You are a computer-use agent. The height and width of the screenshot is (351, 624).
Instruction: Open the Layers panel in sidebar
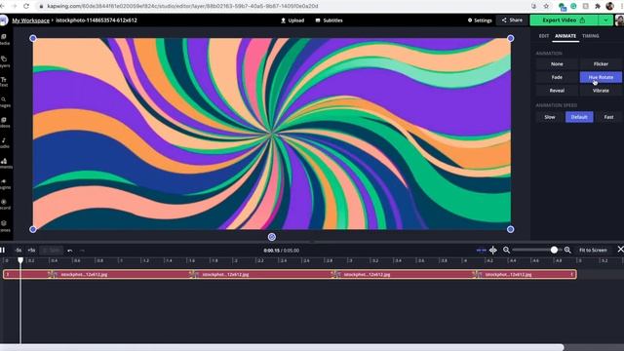[4, 61]
